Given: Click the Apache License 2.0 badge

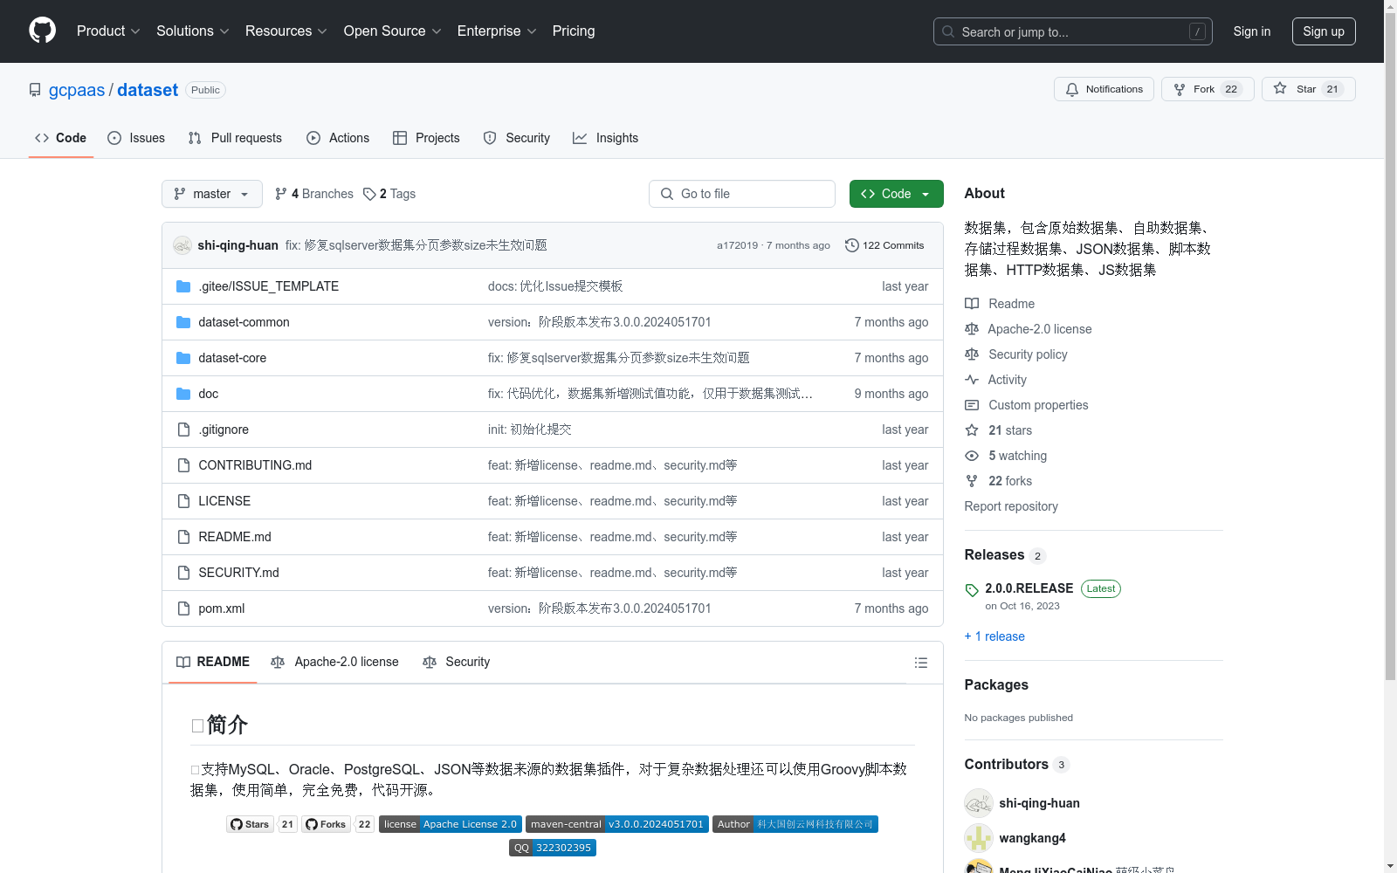Looking at the screenshot, I should [x=451, y=824].
